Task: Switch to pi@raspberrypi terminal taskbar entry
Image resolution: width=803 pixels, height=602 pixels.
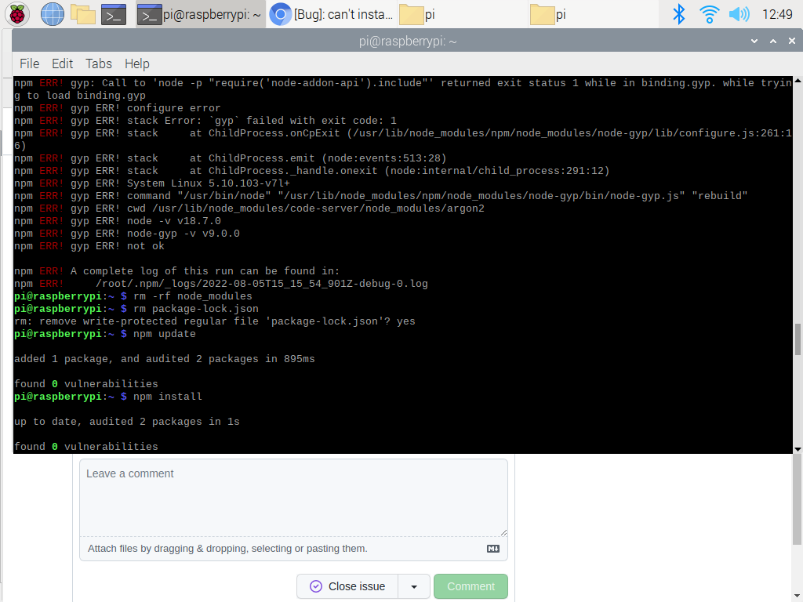Action: point(200,14)
